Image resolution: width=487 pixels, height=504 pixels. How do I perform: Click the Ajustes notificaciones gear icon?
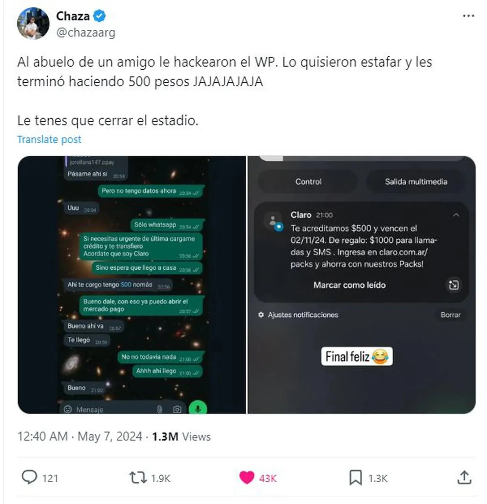click(261, 315)
